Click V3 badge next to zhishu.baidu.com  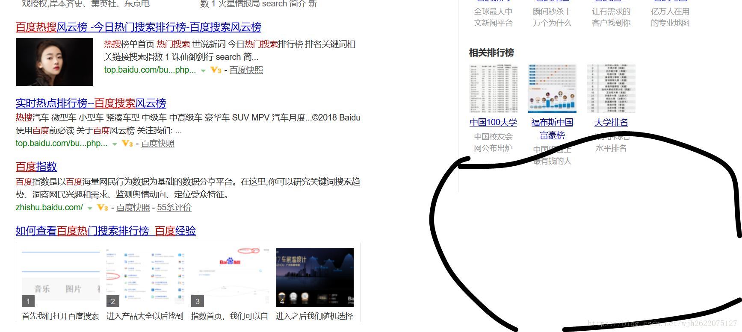pos(102,208)
